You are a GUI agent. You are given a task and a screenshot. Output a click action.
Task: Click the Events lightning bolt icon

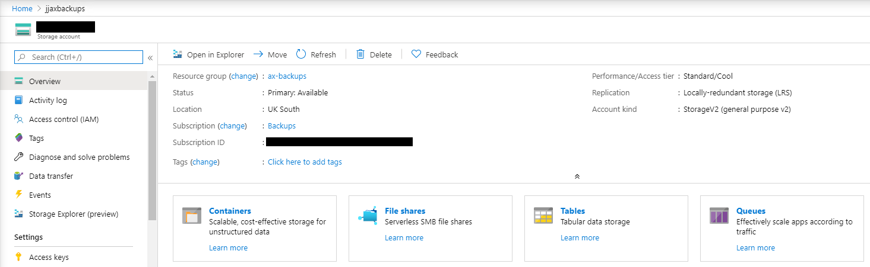(19, 195)
